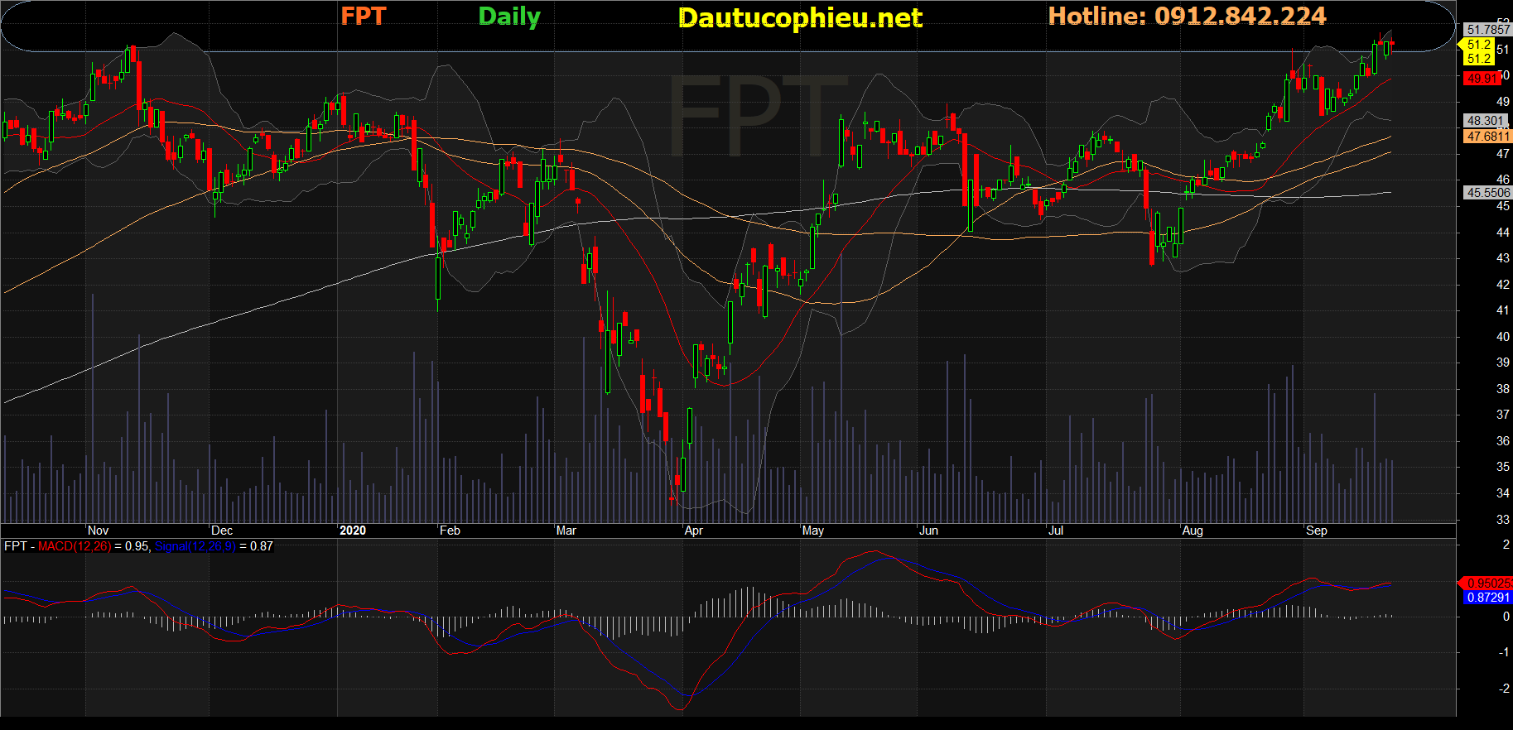Image resolution: width=1513 pixels, height=730 pixels.
Task: Click the gray 51.7857 price tag
Action: (1488, 30)
